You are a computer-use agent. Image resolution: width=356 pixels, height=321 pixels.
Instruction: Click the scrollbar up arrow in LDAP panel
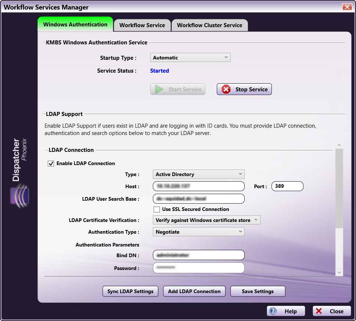tap(339, 145)
